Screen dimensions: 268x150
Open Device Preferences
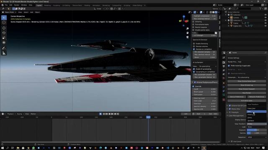(x=237, y=97)
